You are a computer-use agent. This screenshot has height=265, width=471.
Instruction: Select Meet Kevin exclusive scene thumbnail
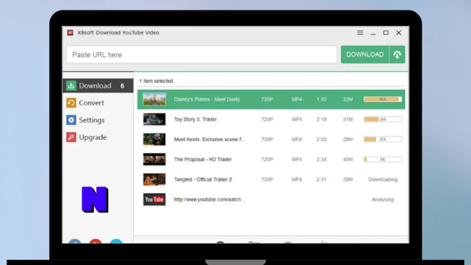pyautogui.click(x=155, y=139)
